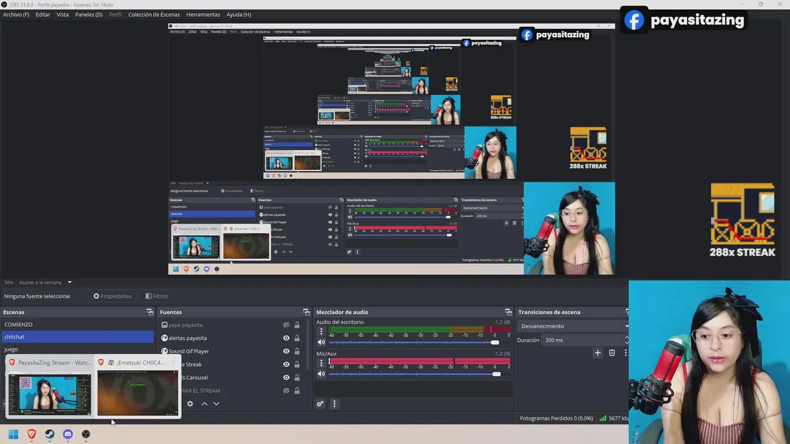
Task: Close the ¡Emetsuki preview
Action: (x=173, y=363)
